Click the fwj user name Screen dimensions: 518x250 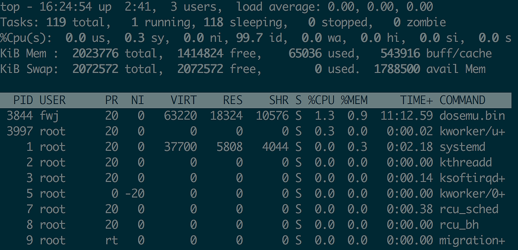pos(49,116)
